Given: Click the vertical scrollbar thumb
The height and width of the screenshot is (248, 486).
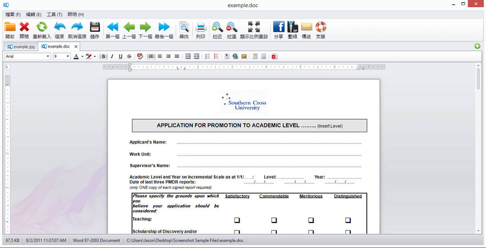Looking at the screenshot, I should (478, 79).
